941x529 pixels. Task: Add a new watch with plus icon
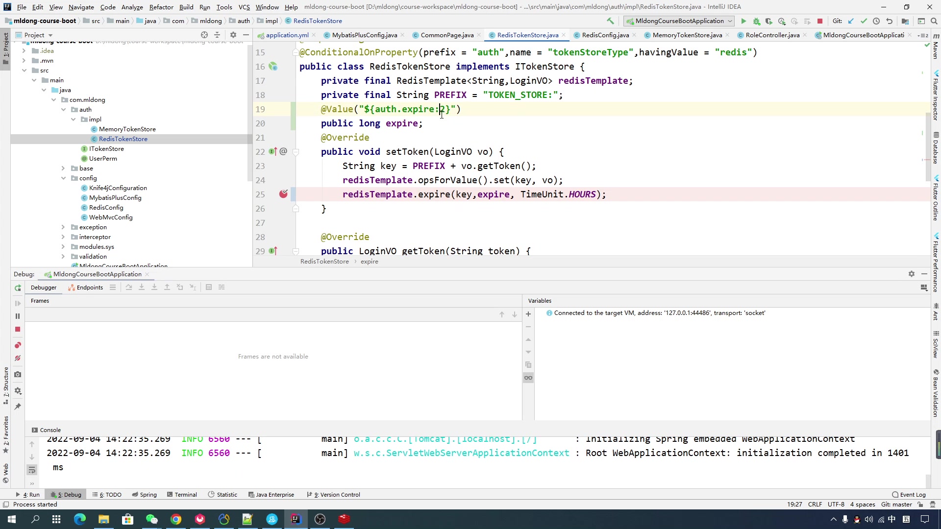pos(528,314)
